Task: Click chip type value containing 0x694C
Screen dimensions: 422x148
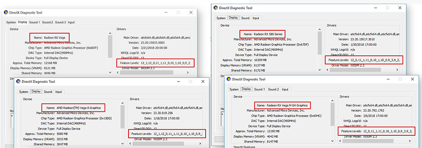Action: (294, 116)
